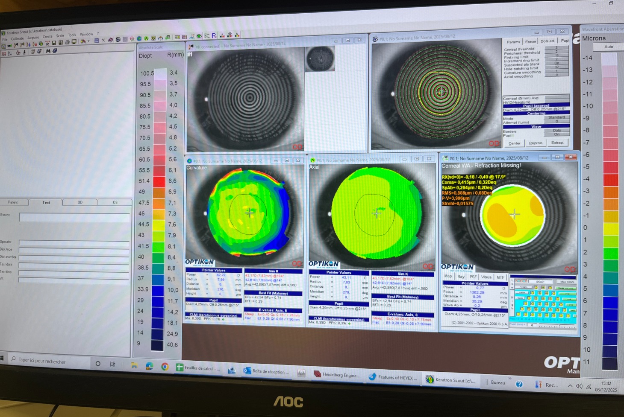Switch to the PSF tab
The width and height of the screenshot is (624, 417).
click(473, 277)
